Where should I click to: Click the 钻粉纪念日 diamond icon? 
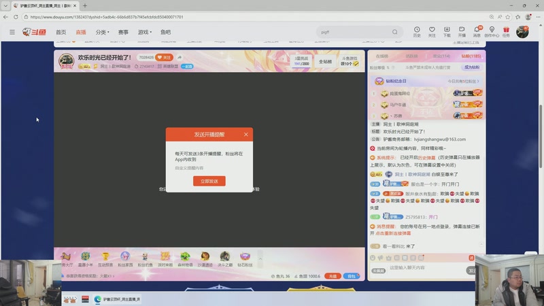(x=379, y=81)
